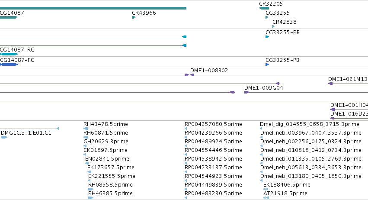Image resolution: width=368 pixels, height=200 pixels.
Task: Click the DME1-021M13 clone label
Action: (x=348, y=79)
